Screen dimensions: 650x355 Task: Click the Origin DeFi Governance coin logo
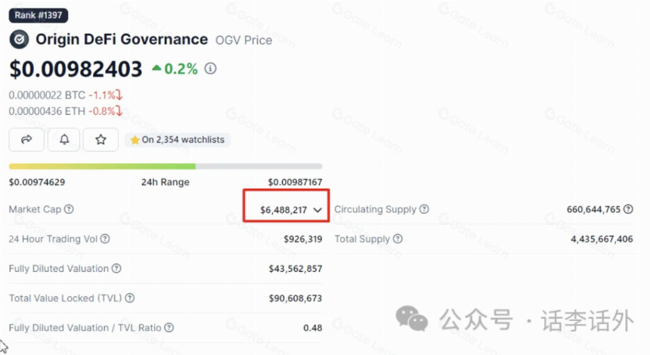19,40
